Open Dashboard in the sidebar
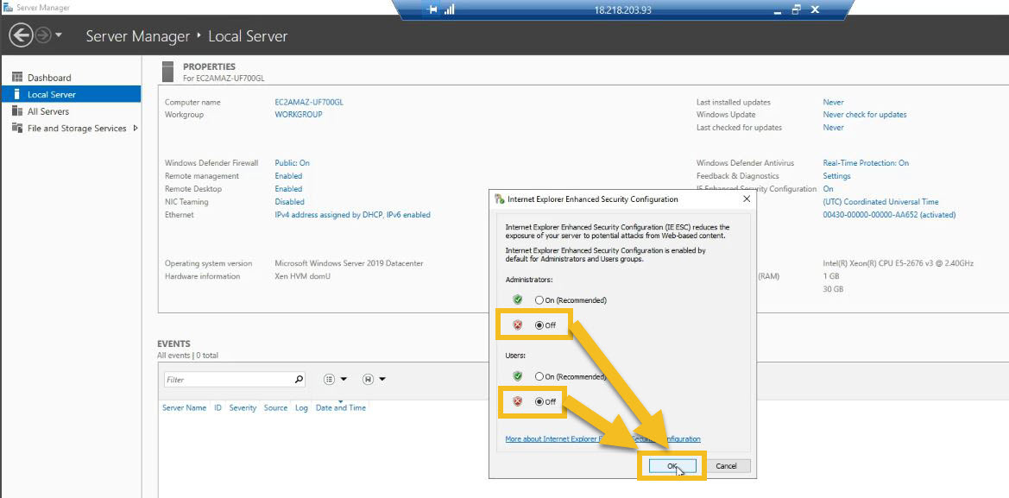Viewport: 1009px width, 498px height. point(49,78)
